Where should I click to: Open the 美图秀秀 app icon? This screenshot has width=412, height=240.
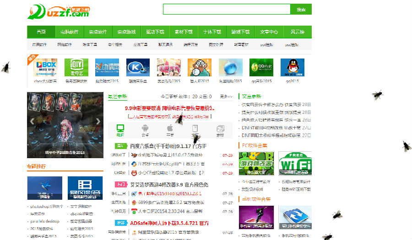click(x=168, y=67)
